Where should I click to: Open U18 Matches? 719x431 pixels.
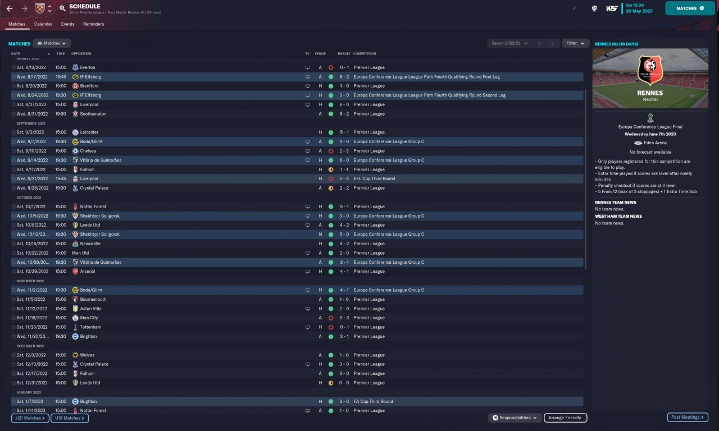click(x=70, y=418)
